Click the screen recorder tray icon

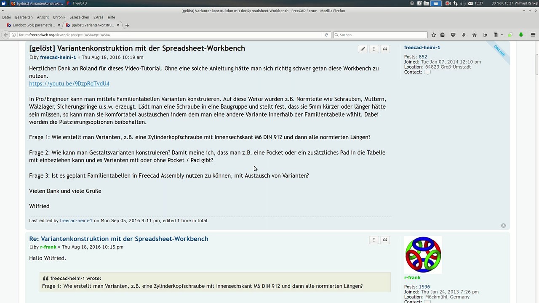pyautogui.click(x=448, y=3)
